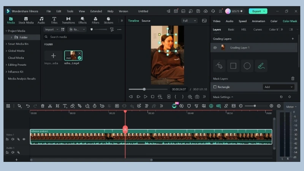Image resolution: width=304 pixels, height=171 pixels.
Task: Add a new grading layer
Action: (x=293, y=39)
